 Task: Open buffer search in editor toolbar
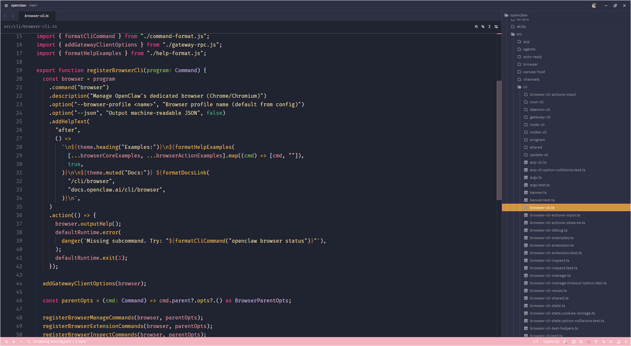tap(476, 27)
